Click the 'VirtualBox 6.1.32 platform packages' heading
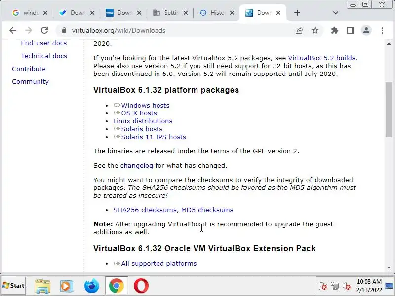395x296 pixels. click(166, 90)
